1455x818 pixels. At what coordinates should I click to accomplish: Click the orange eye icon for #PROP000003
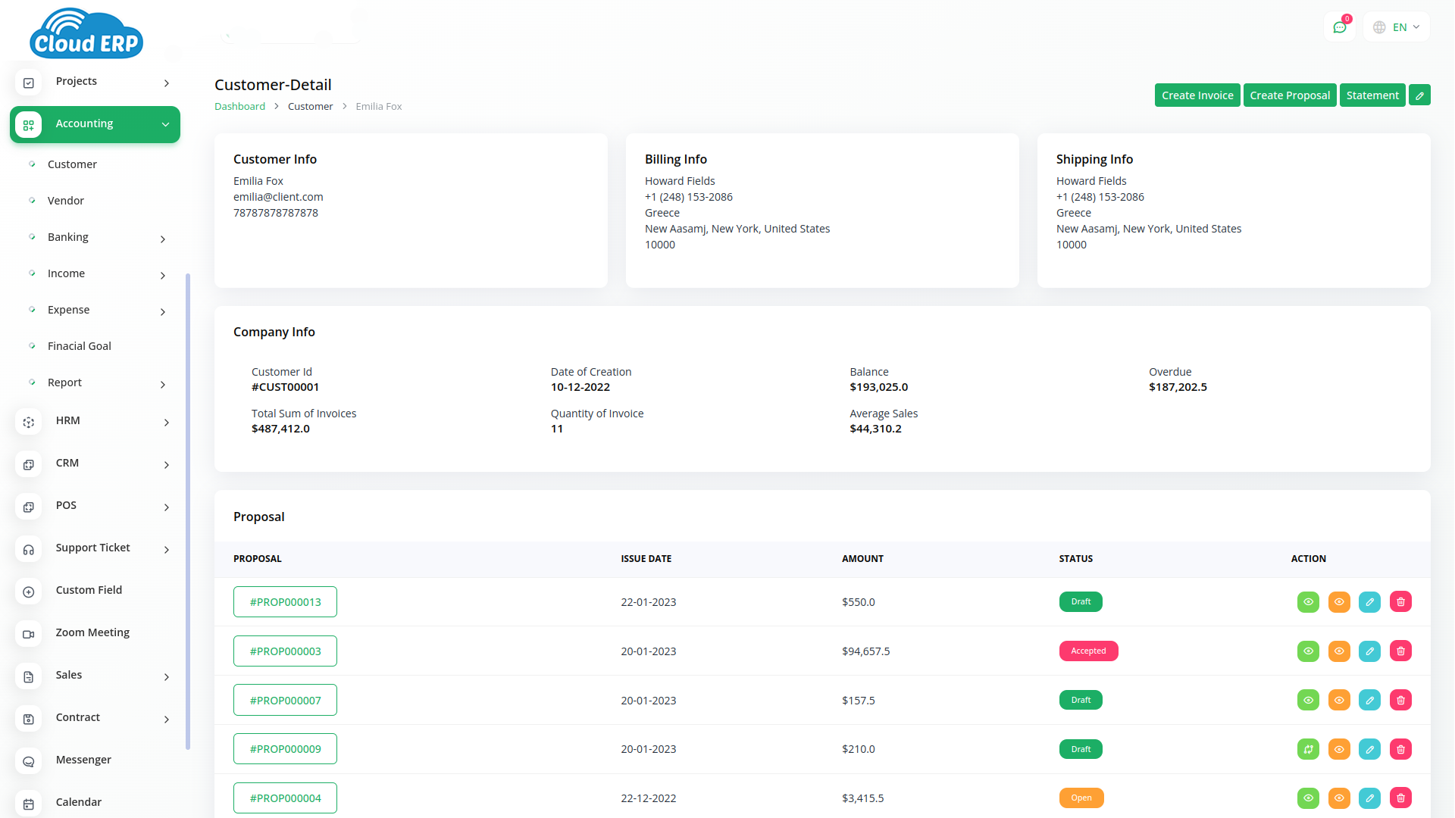1339,651
